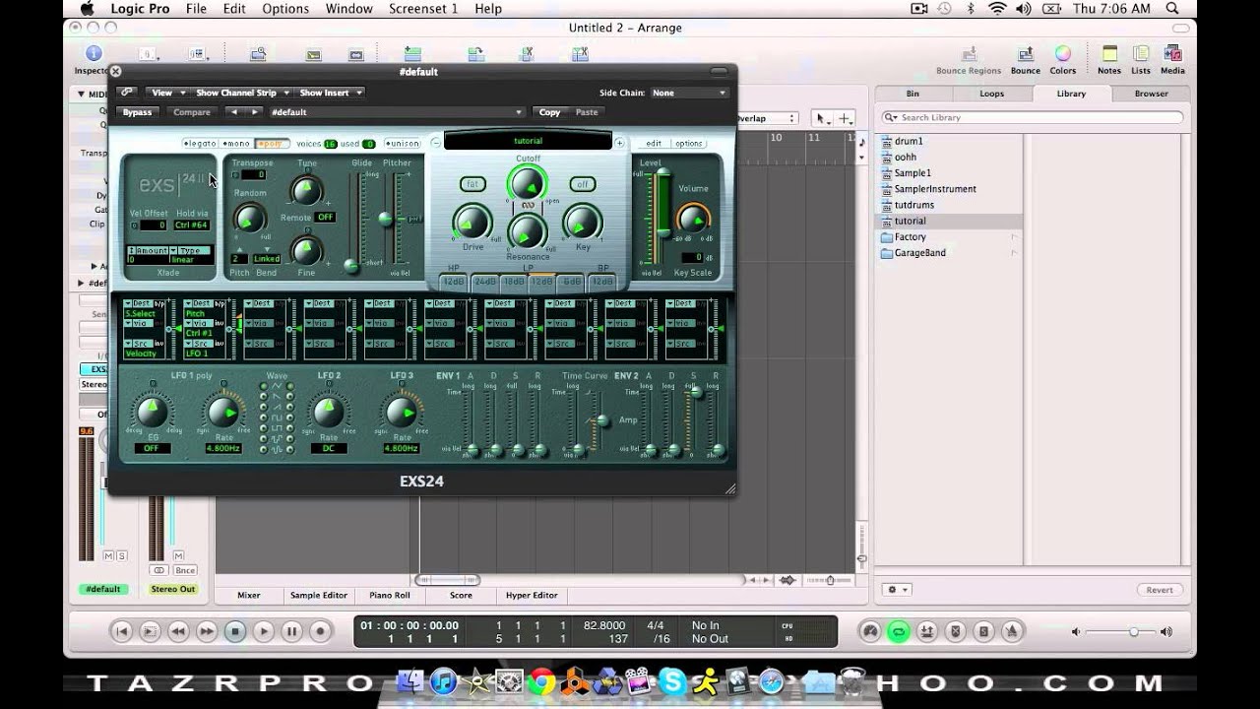Viewport: 1260px width, 709px height.
Task: Enable legato mode in EXS24
Action: click(x=200, y=144)
